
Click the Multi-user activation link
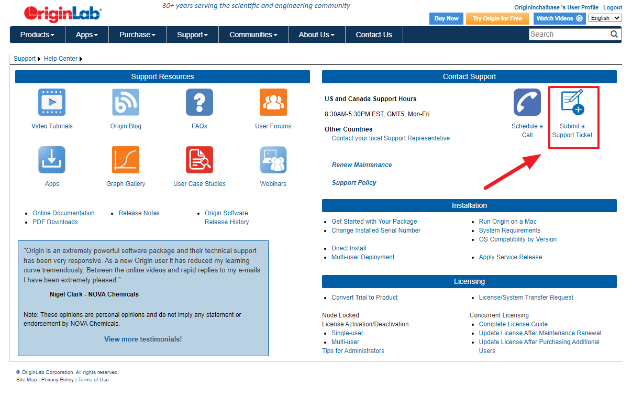click(x=346, y=342)
